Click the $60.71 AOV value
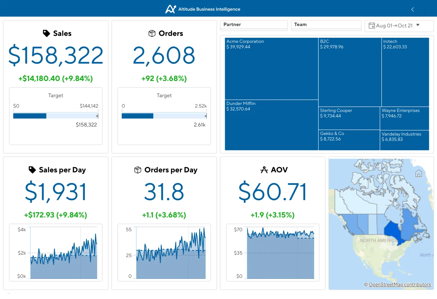The width and height of the screenshot is (437, 299). click(x=273, y=192)
